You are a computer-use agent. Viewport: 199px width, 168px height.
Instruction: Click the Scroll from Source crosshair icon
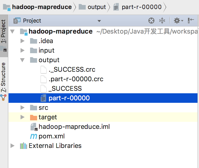point(151,21)
